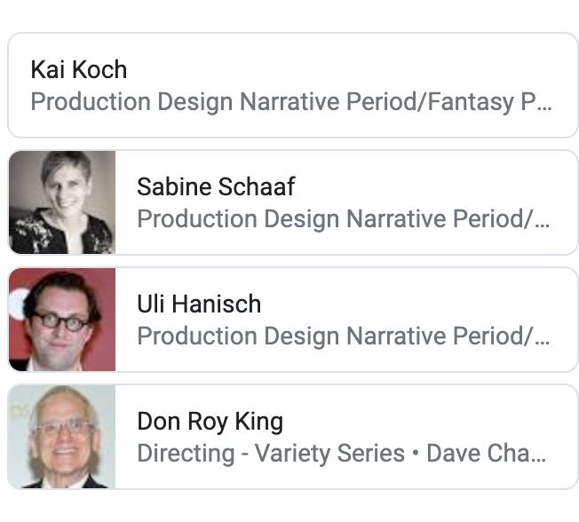Click Uli Hanisch's portrait thumbnail
579x522 pixels.
[x=62, y=320]
